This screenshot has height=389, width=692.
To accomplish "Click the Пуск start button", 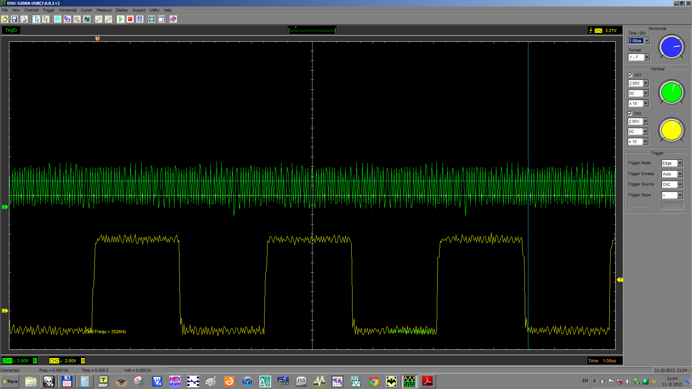I will point(10,381).
